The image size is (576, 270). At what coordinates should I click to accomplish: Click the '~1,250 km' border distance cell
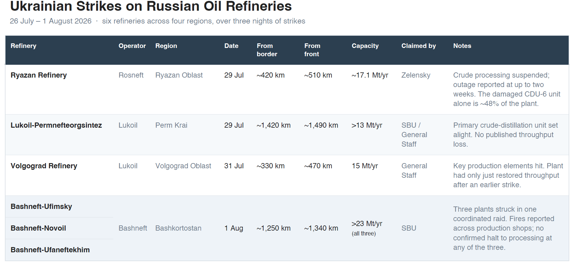[x=274, y=228]
